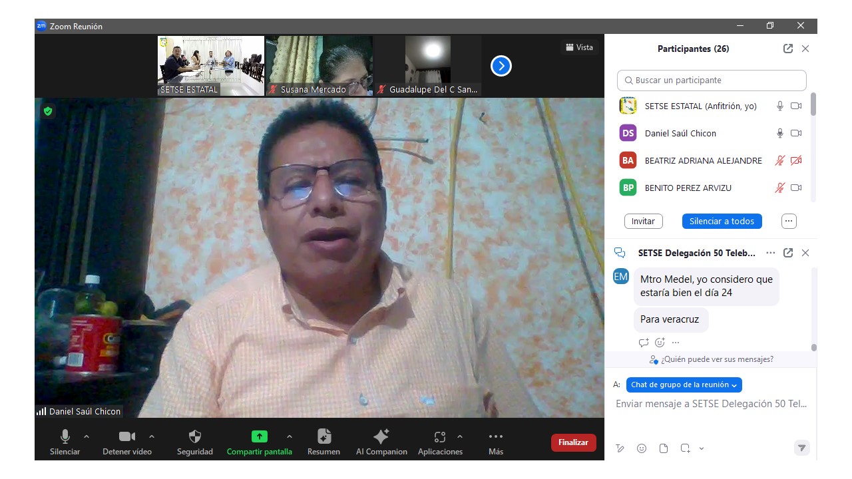Mute microphone with Silenciar button
Viewport: 852px width, 479px height.
(x=65, y=437)
